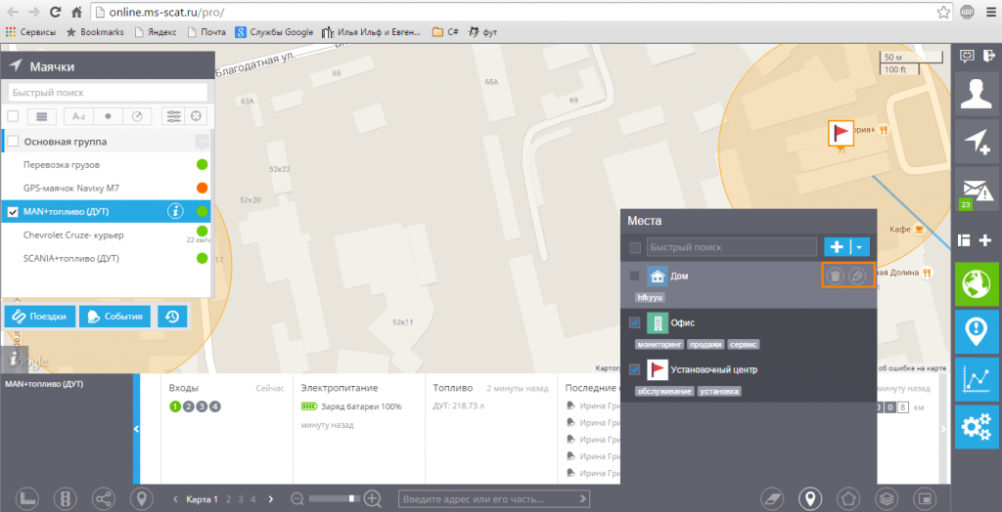
Task: Switch to map tab 3
Action: click(x=241, y=499)
